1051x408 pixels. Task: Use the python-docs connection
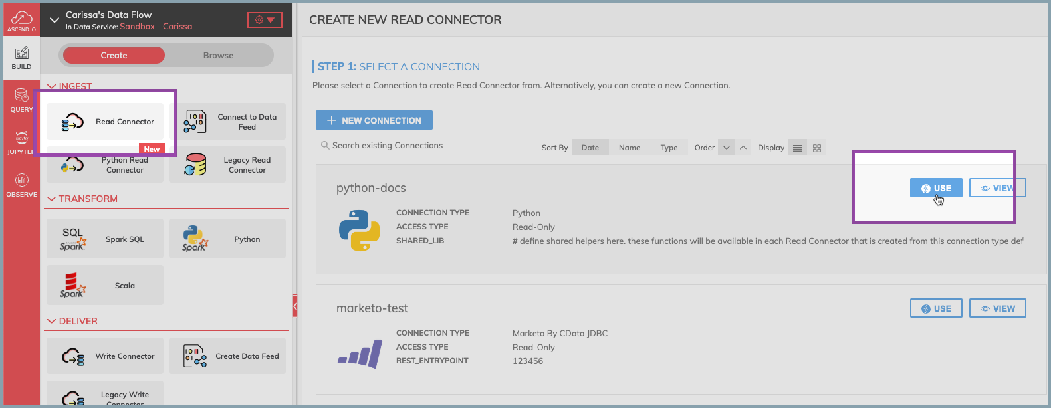pos(936,188)
